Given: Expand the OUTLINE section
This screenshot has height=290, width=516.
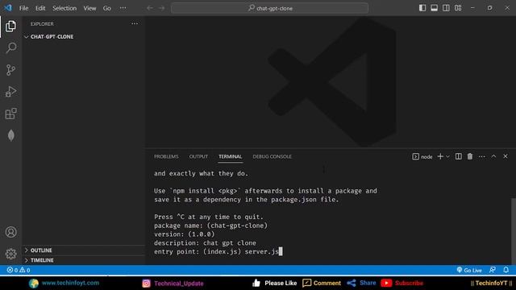Looking at the screenshot, I should (84, 251).
